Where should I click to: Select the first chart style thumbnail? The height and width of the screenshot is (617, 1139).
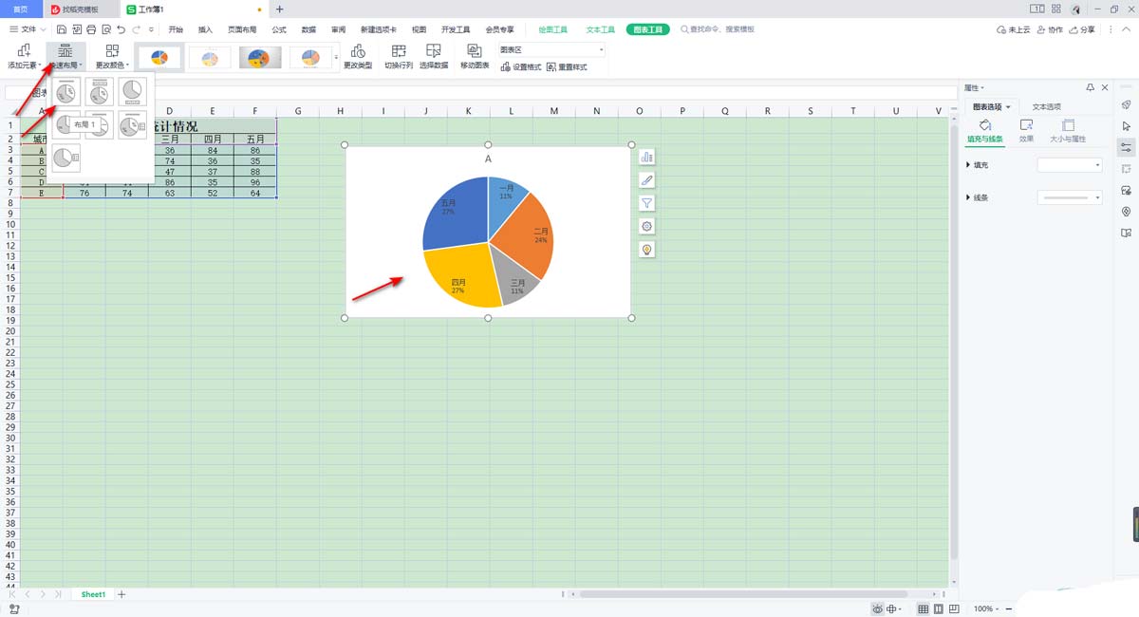click(159, 58)
